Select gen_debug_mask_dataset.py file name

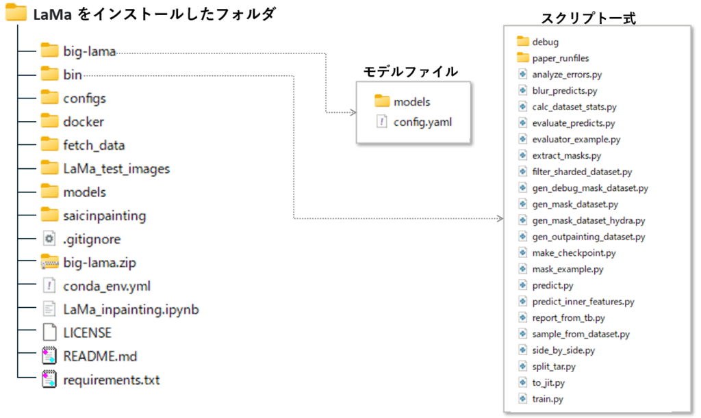coord(590,188)
